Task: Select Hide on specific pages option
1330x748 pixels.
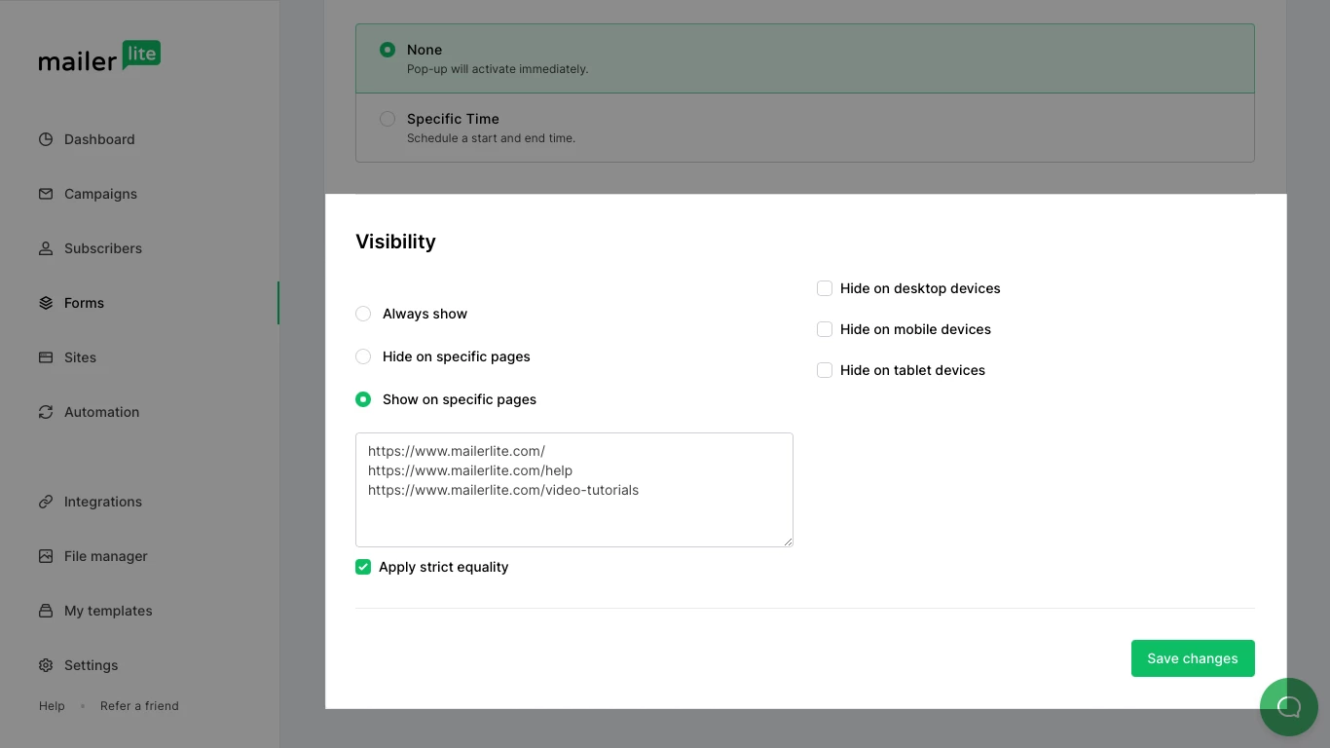Action: tap(363, 356)
